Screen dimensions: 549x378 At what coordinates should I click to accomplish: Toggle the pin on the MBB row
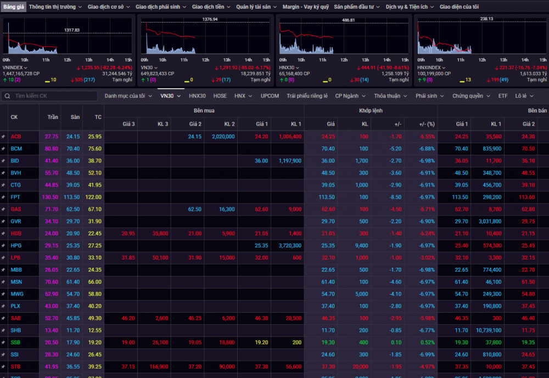3,269
